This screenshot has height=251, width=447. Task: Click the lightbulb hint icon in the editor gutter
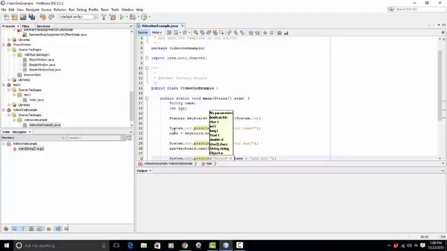click(x=141, y=158)
